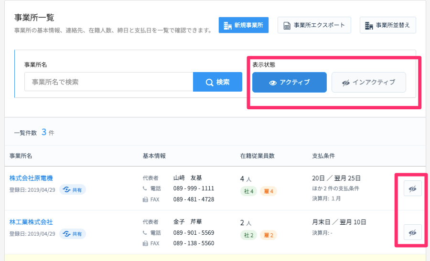This screenshot has width=430, height=261.
Task: Click the 共有 badge under 林工業株式会社
Action: point(73,234)
